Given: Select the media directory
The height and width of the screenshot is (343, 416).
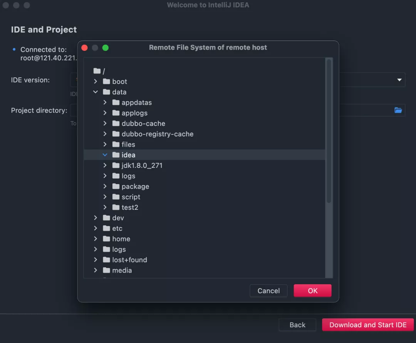Looking at the screenshot, I should point(122,271).
